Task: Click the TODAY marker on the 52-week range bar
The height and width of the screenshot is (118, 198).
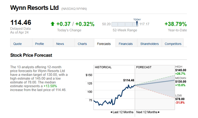Action: [137, 24]
